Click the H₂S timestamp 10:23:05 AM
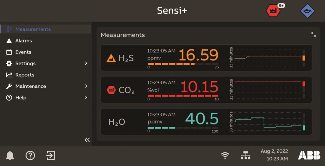Image resolution: width=325 pixels, height=166 pixels. click(162, 51)
